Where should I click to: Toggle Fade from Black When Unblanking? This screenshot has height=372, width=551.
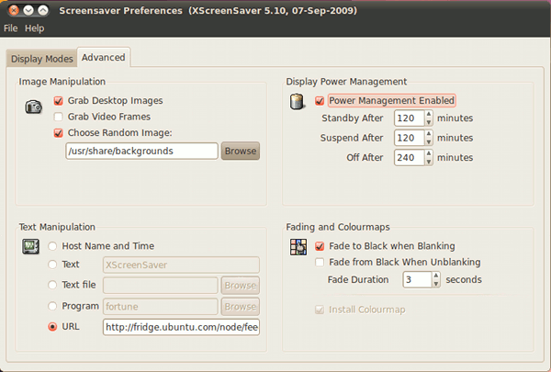[x=320, y=262]
